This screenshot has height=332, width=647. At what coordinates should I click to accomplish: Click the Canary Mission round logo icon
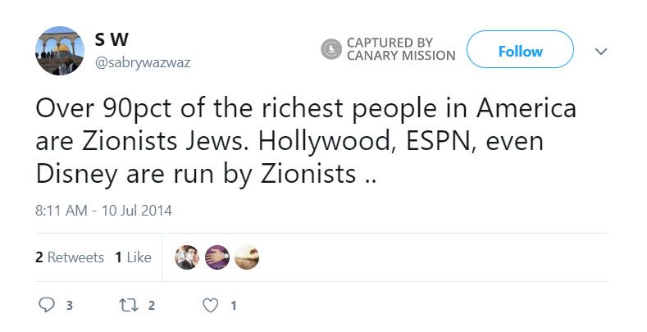[331, 49]
